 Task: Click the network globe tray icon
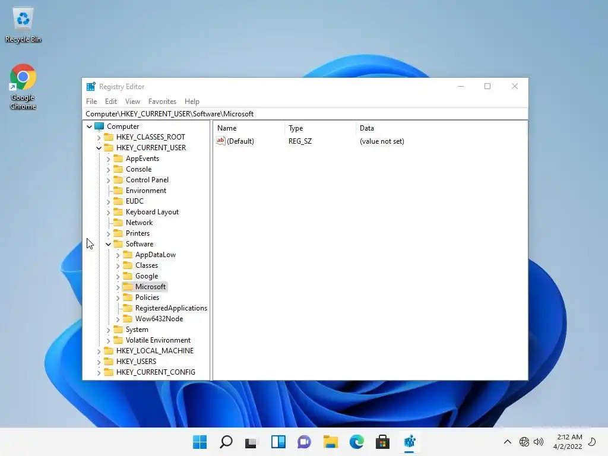524,442
